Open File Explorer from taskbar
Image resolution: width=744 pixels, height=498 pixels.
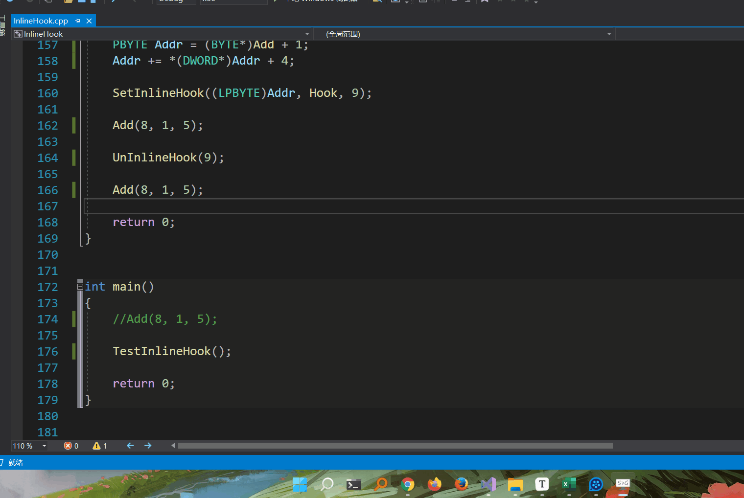(x=515, y=484)
